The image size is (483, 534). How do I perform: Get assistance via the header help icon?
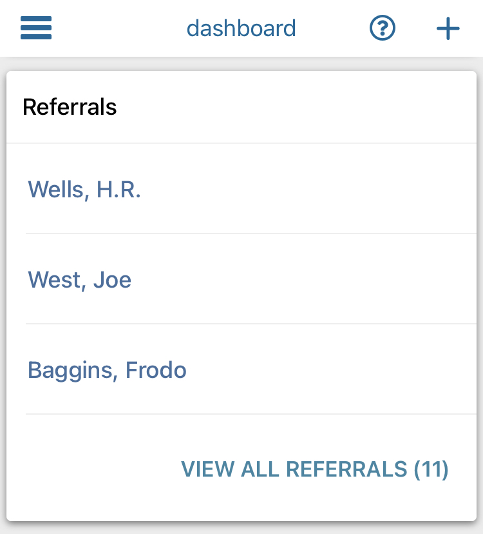pyautogui.click(x=383, y=28)
